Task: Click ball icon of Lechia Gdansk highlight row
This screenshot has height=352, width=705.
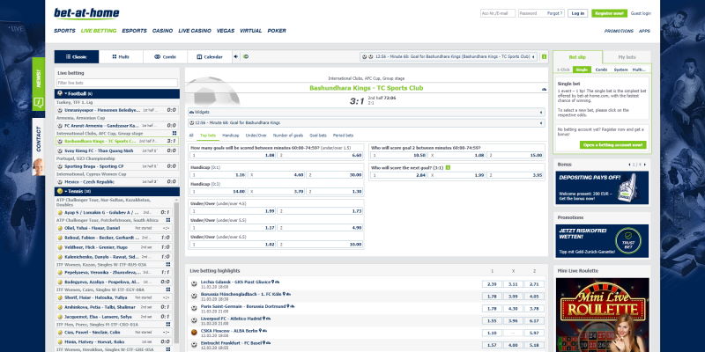Action: (194, 283)
